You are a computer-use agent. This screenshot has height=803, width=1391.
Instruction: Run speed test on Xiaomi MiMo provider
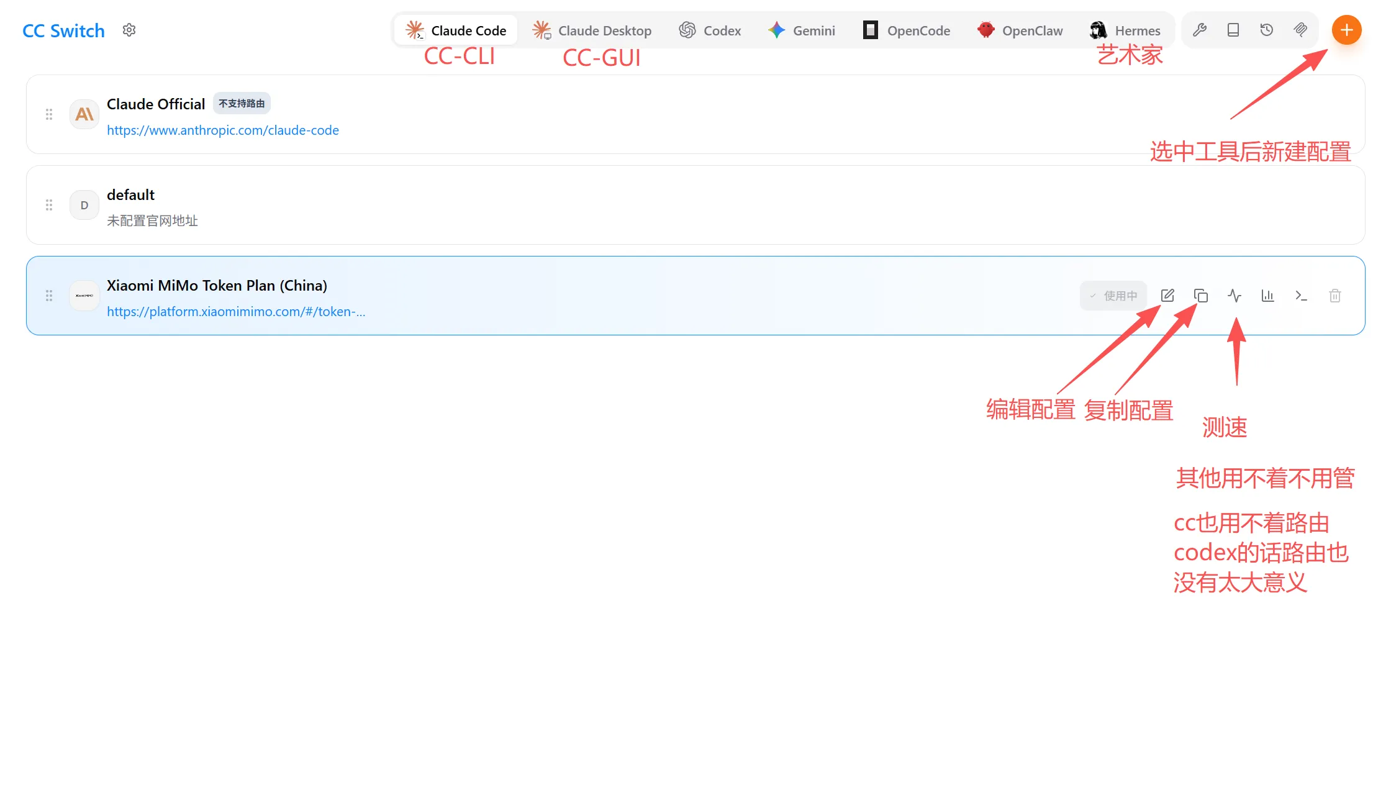click(x=1235, y=296)
